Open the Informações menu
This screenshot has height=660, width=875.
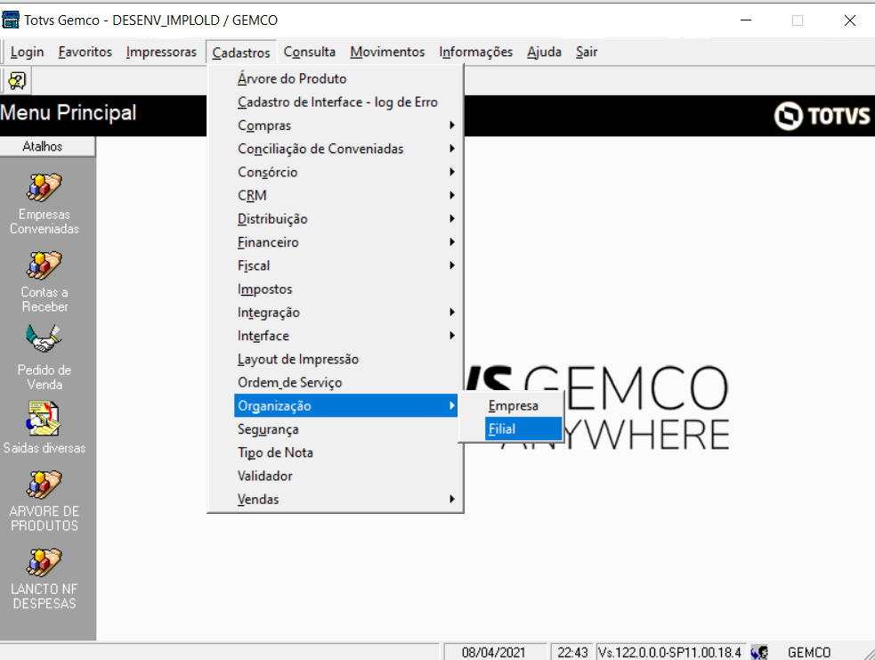(476, 52)
